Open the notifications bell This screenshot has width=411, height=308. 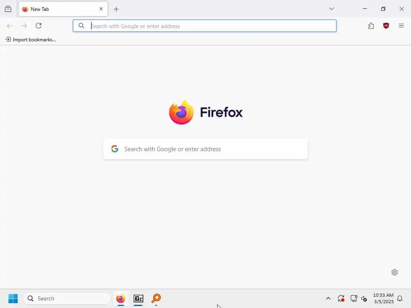click(x=400, y=298)
